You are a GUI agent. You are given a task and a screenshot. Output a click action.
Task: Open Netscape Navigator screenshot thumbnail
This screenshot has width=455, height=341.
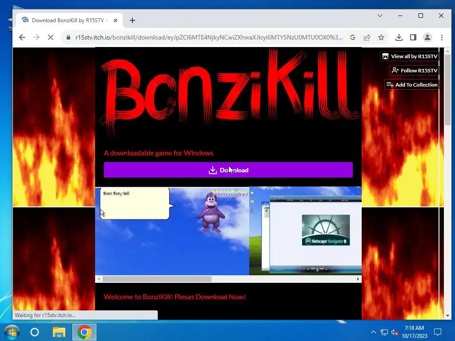pos(306,231)
